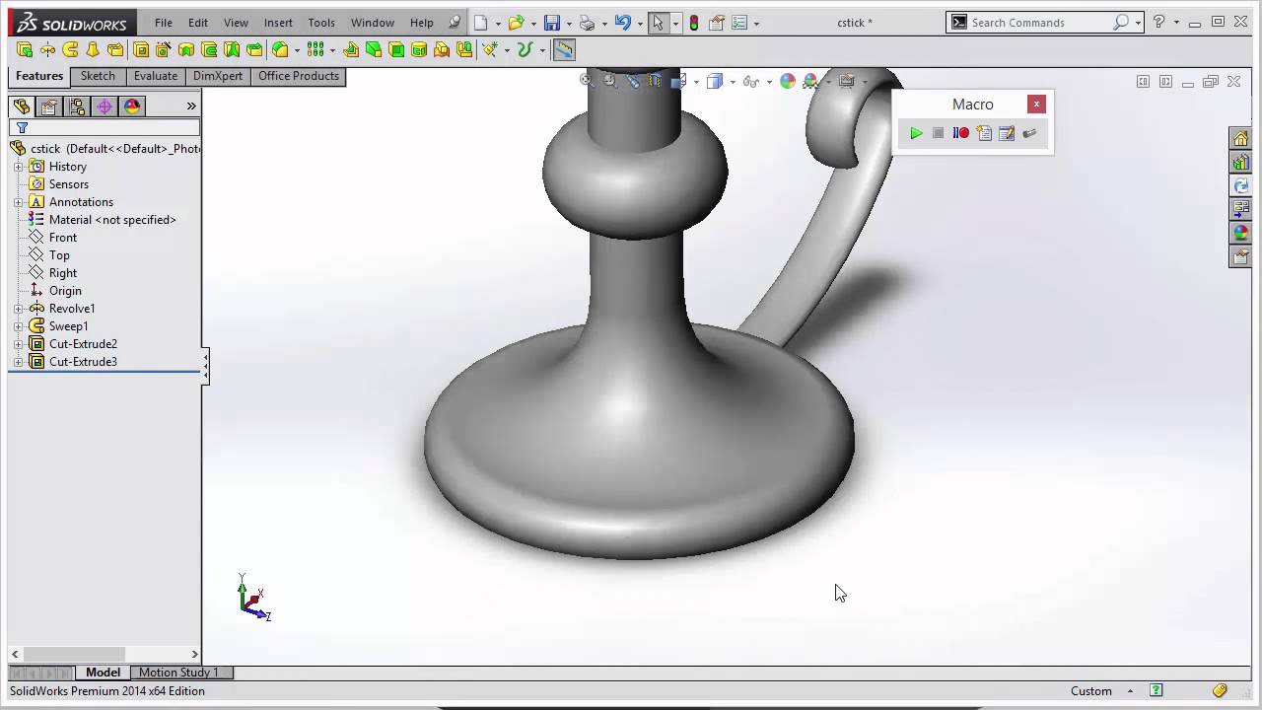1262x710 pixels.
Task: Activate the Swept Boss/Base tool
Action: pos(71,49)
